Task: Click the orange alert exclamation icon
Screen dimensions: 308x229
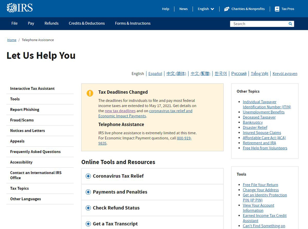Action: click(90, 93)
